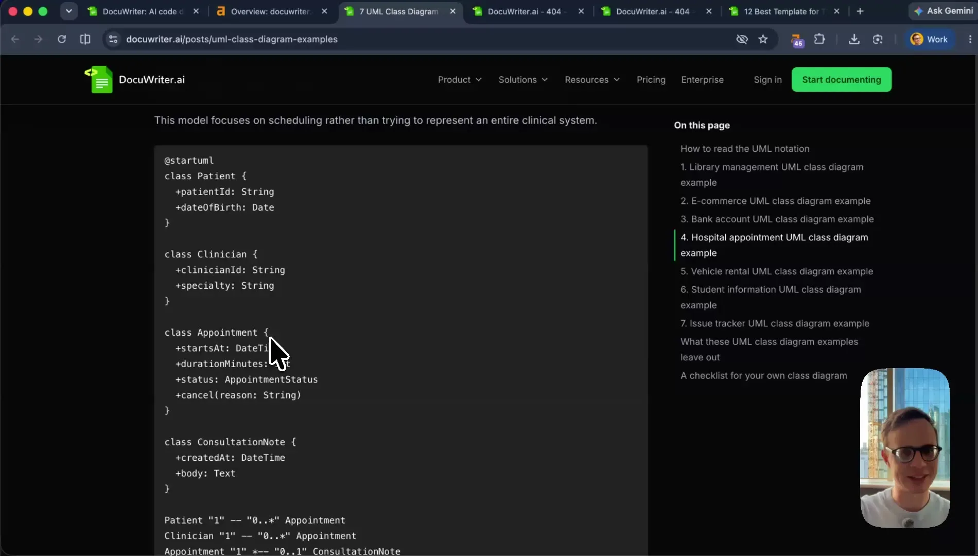Reload the current page
This screenshot has width=978, height=556.
tap(62, 39)
